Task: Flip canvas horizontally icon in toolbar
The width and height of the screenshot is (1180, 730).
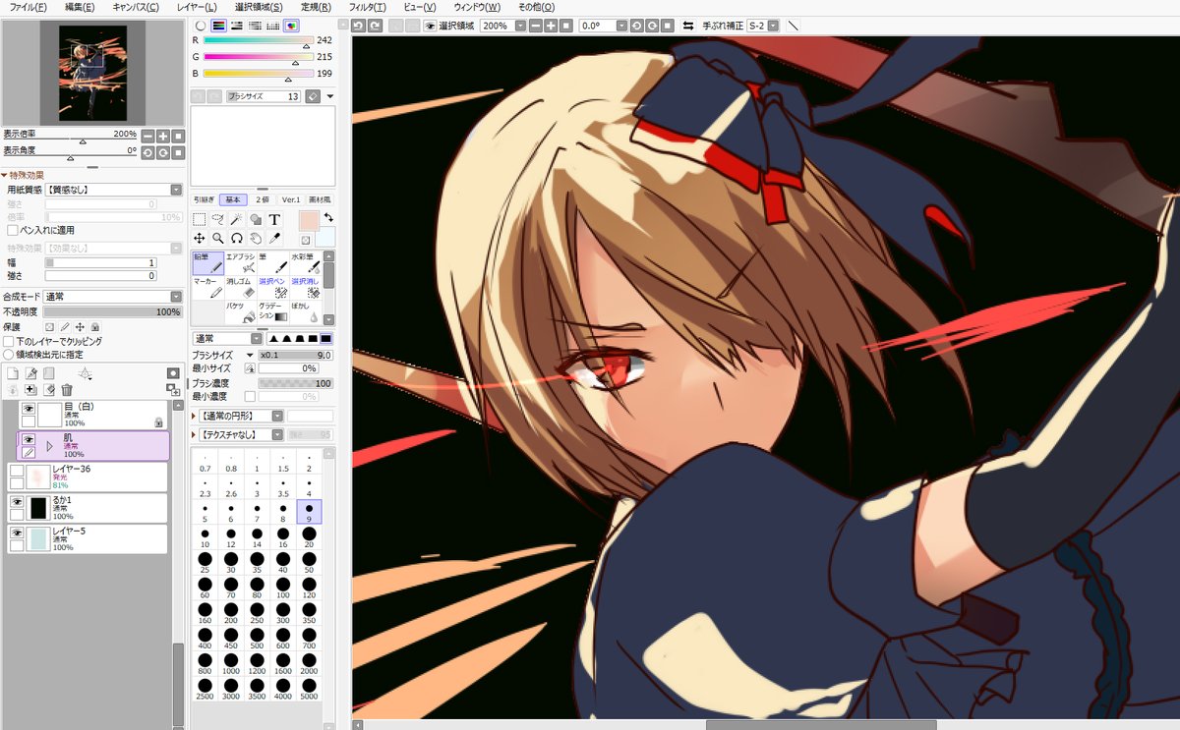Action: (687, 25)
